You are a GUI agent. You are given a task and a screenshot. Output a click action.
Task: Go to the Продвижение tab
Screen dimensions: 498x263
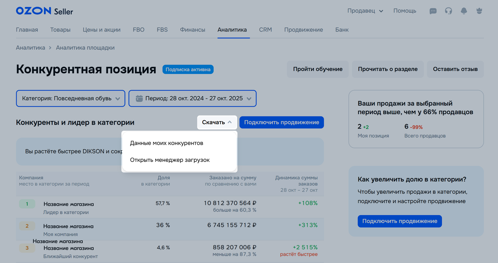(x=303, y=30)
